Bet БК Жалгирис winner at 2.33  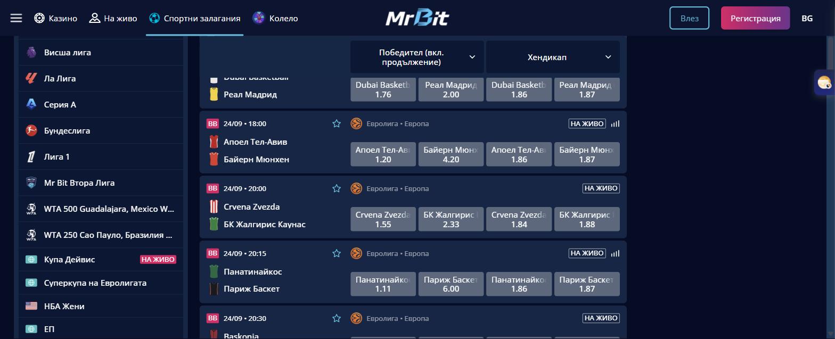click(x=451, y=219)
